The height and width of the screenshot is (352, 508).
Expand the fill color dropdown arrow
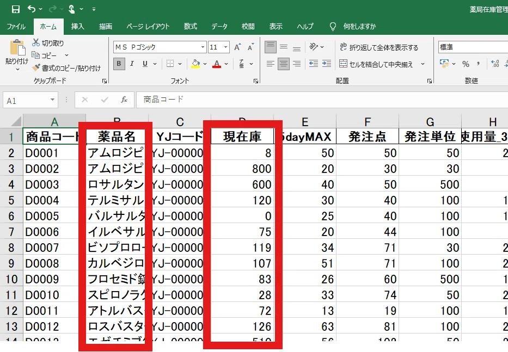tap(205, 64)
